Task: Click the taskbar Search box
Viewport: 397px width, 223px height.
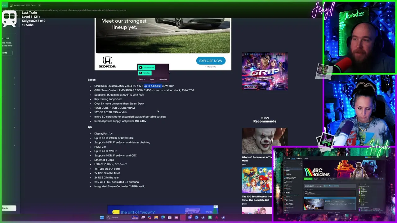Action: click(x=123, y=217)
